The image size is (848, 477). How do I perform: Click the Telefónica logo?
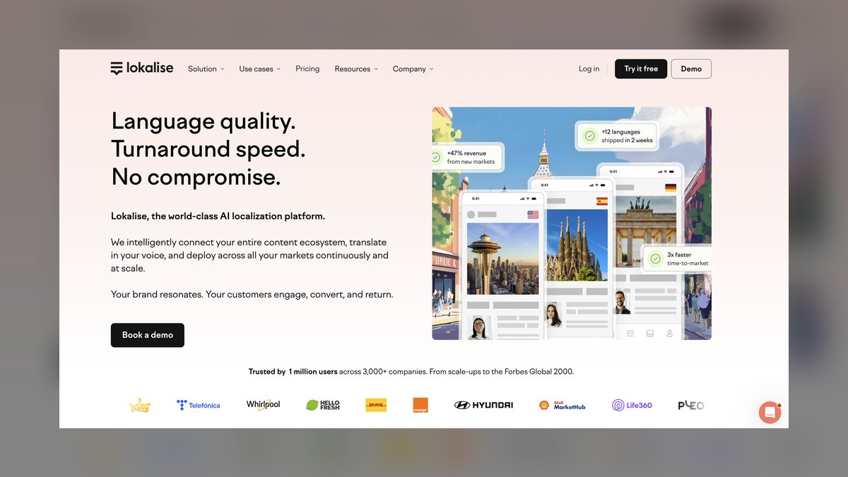[x=198, y=405]
